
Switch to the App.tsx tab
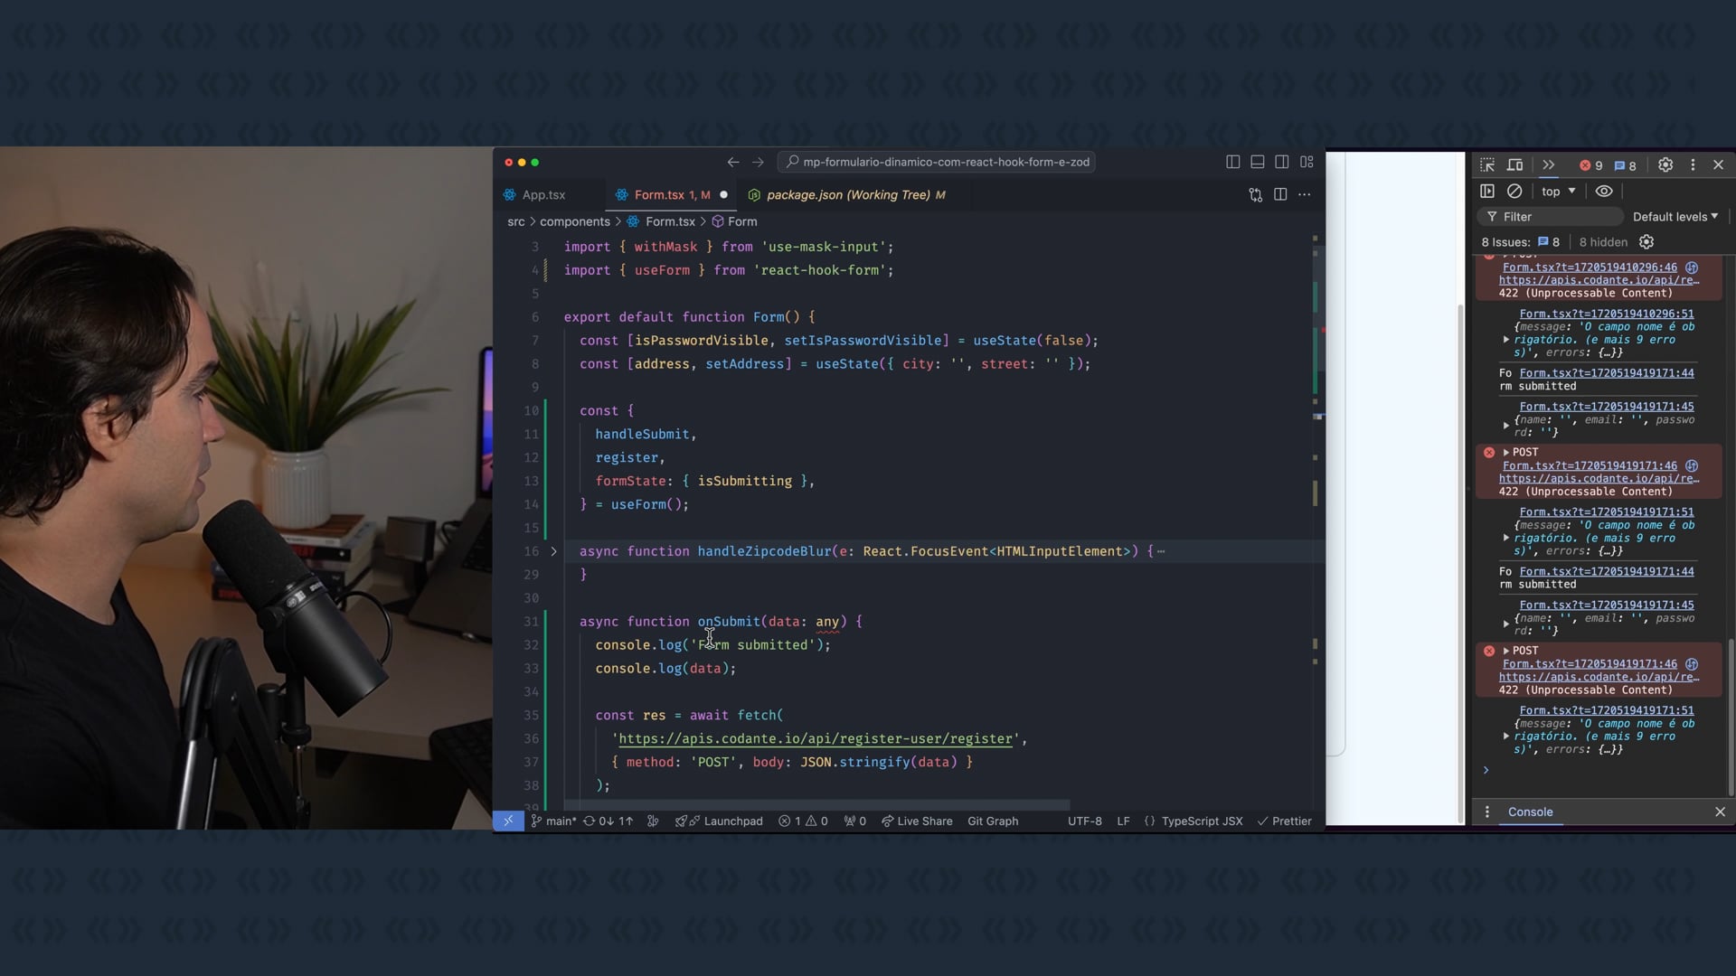543,195
